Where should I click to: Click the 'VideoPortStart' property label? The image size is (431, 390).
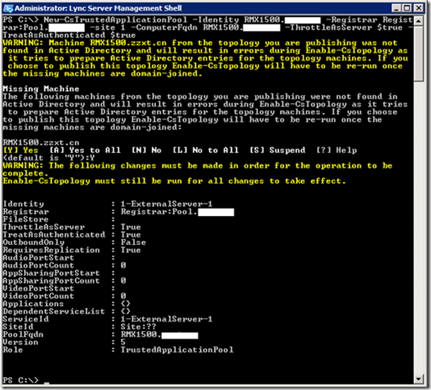click(39, 288)
